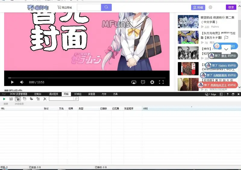Click the page scrollbar up arrow
Screen dimensions: 241x170
[x=239, y=6]
